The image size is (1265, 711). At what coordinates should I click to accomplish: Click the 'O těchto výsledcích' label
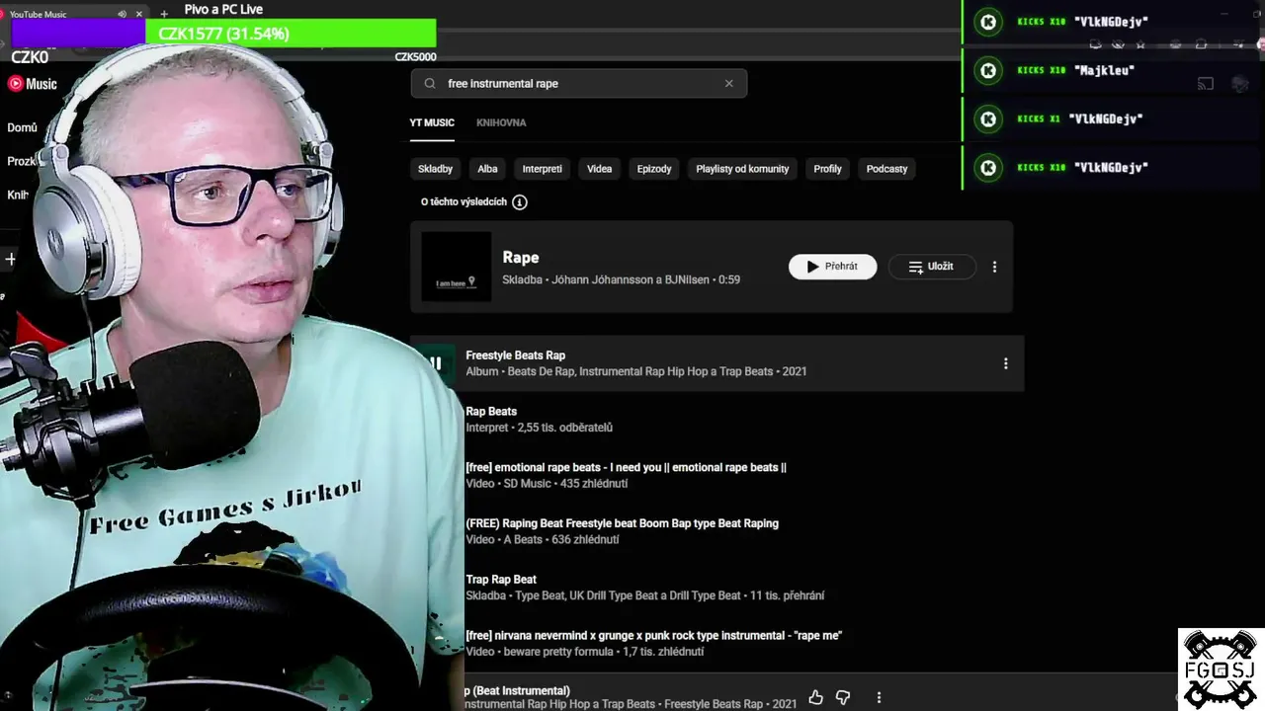pos(464,201)
